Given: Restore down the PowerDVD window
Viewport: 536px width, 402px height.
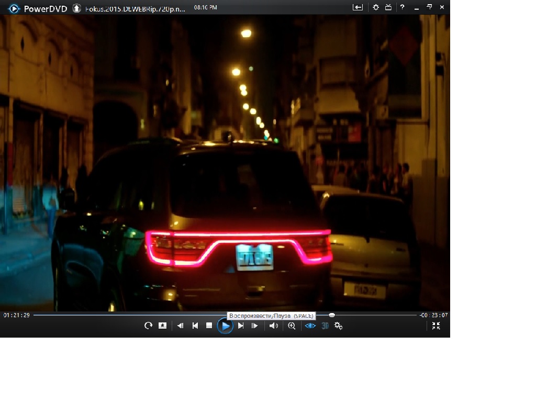Looking at the screenshot, I should 429,7.
